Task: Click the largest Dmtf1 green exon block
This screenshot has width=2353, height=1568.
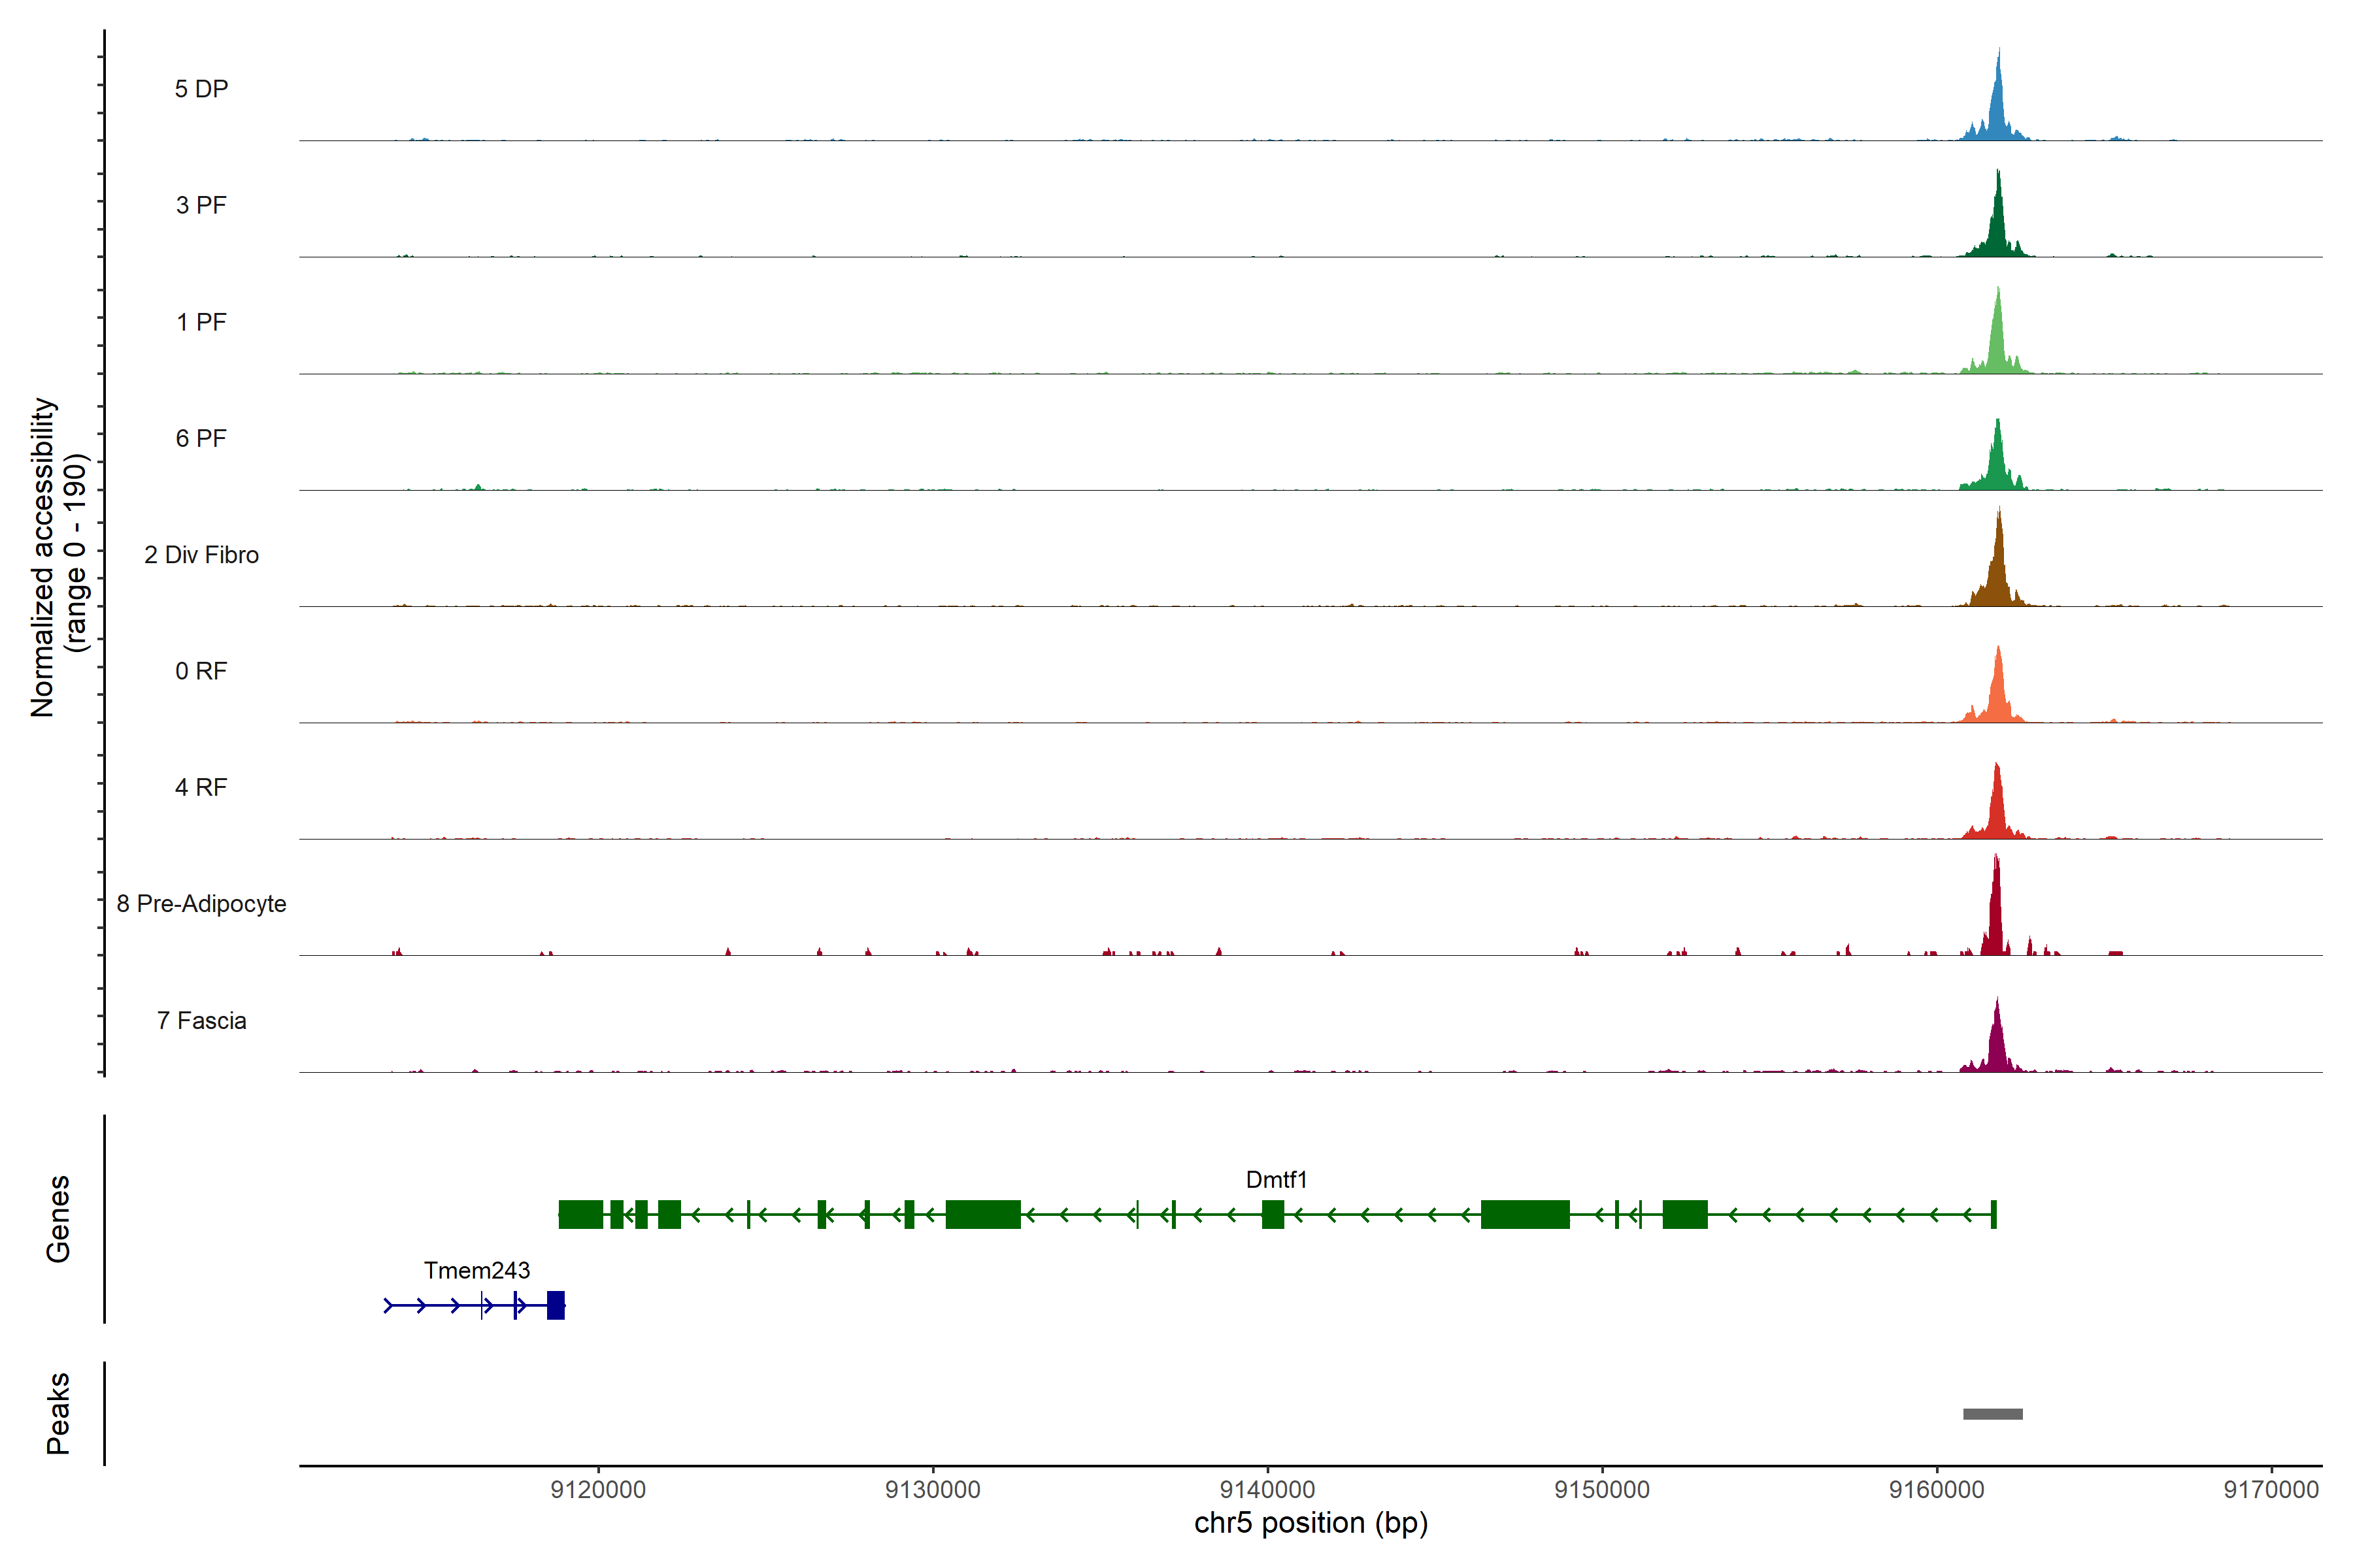Action: (x=1525, y=1214)
